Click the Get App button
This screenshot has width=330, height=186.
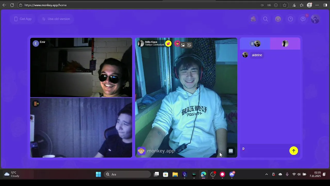tap(23, 19)
